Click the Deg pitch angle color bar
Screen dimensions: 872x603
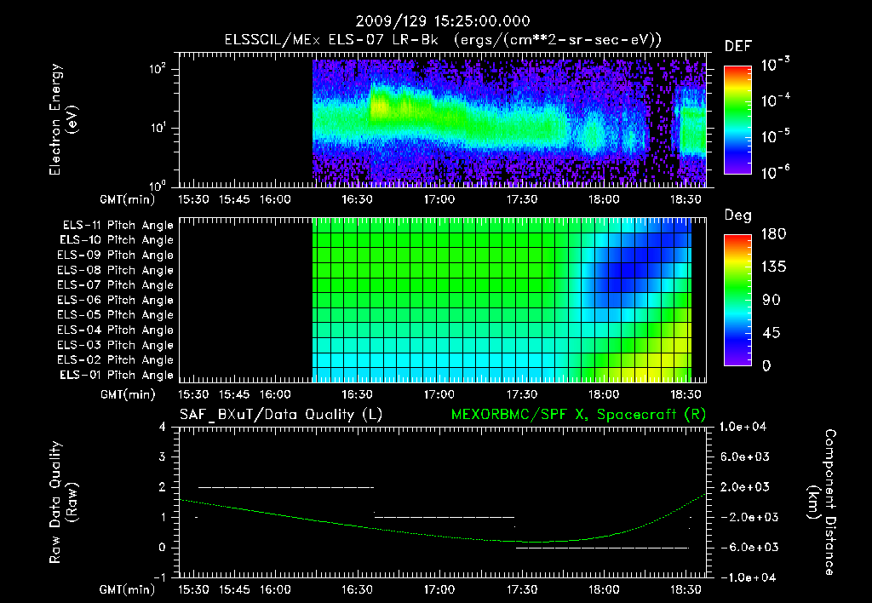click(x=737, y=300)
